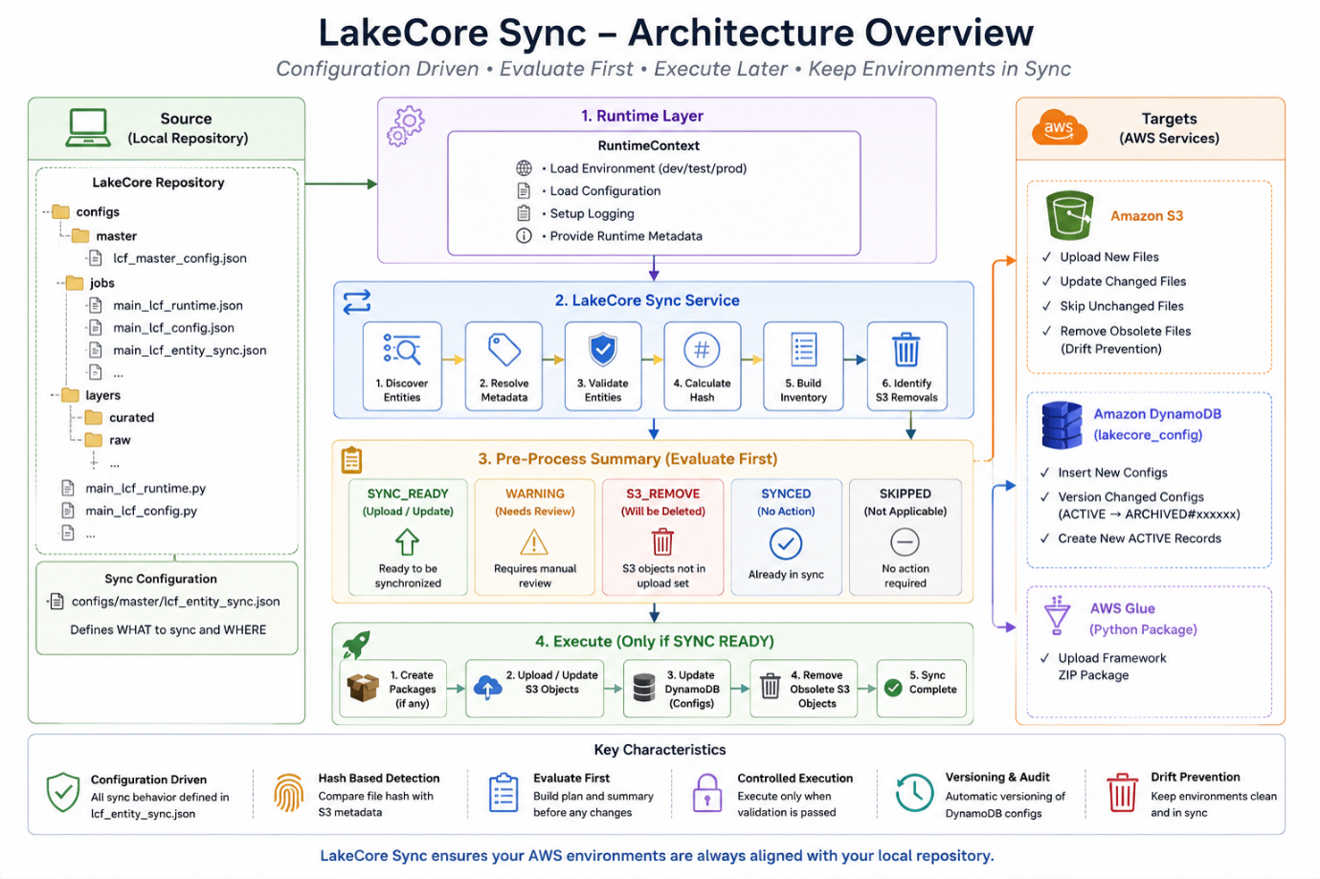Click the 'Key Characteristics' heading
Screen dimensions: 1320x879
[660, 750]
